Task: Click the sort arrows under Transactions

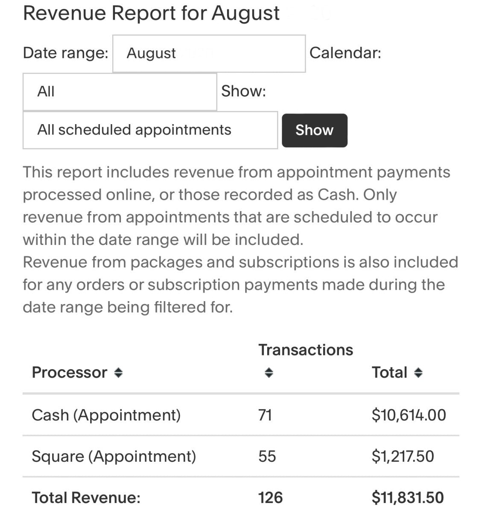Action: pos(269,373)
